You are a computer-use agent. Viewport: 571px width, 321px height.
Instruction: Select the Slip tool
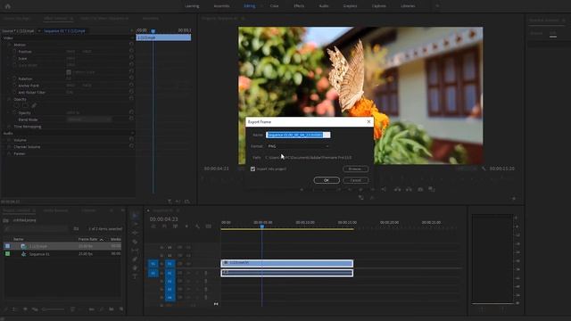(x=135, y=251)
